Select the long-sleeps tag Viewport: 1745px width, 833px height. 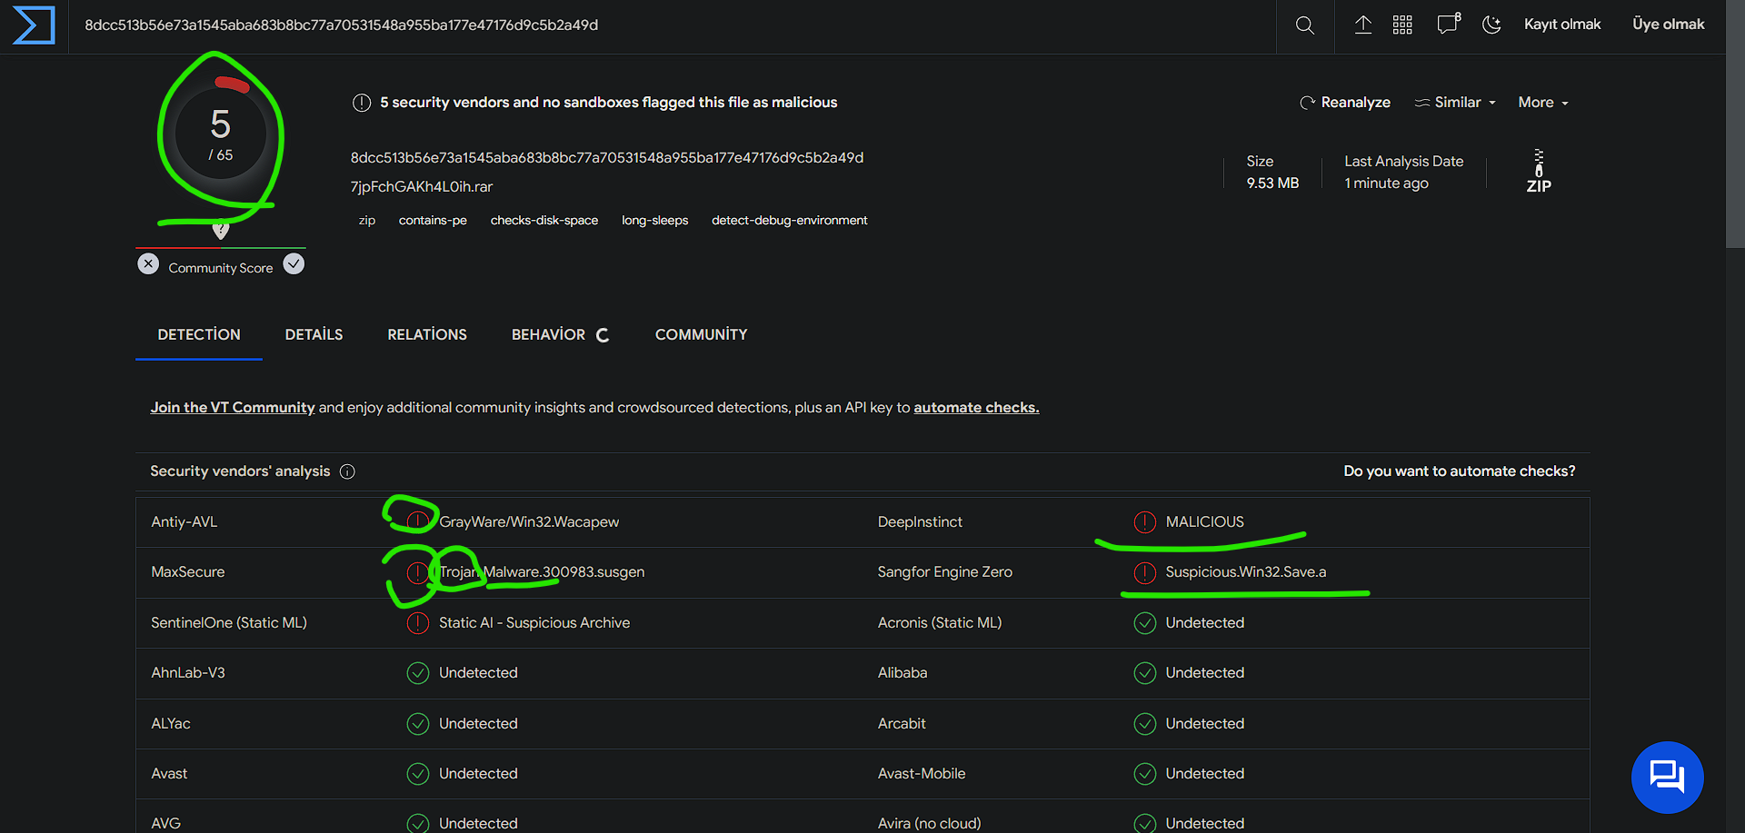tap(655, 221)
